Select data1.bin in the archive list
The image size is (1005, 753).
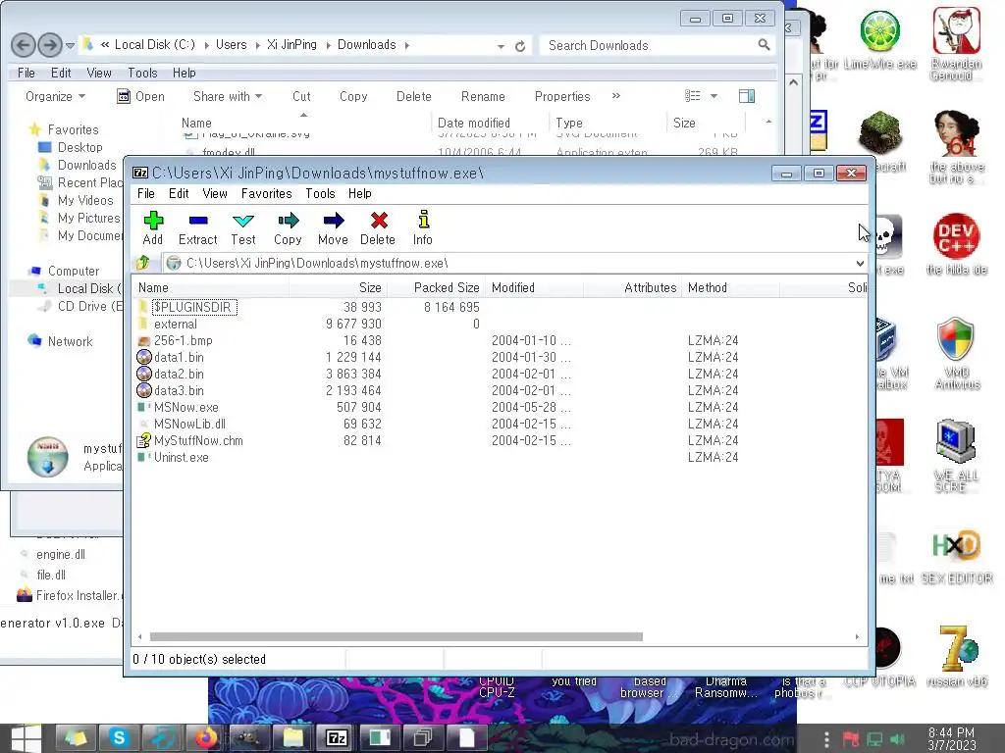pos(179,357)
